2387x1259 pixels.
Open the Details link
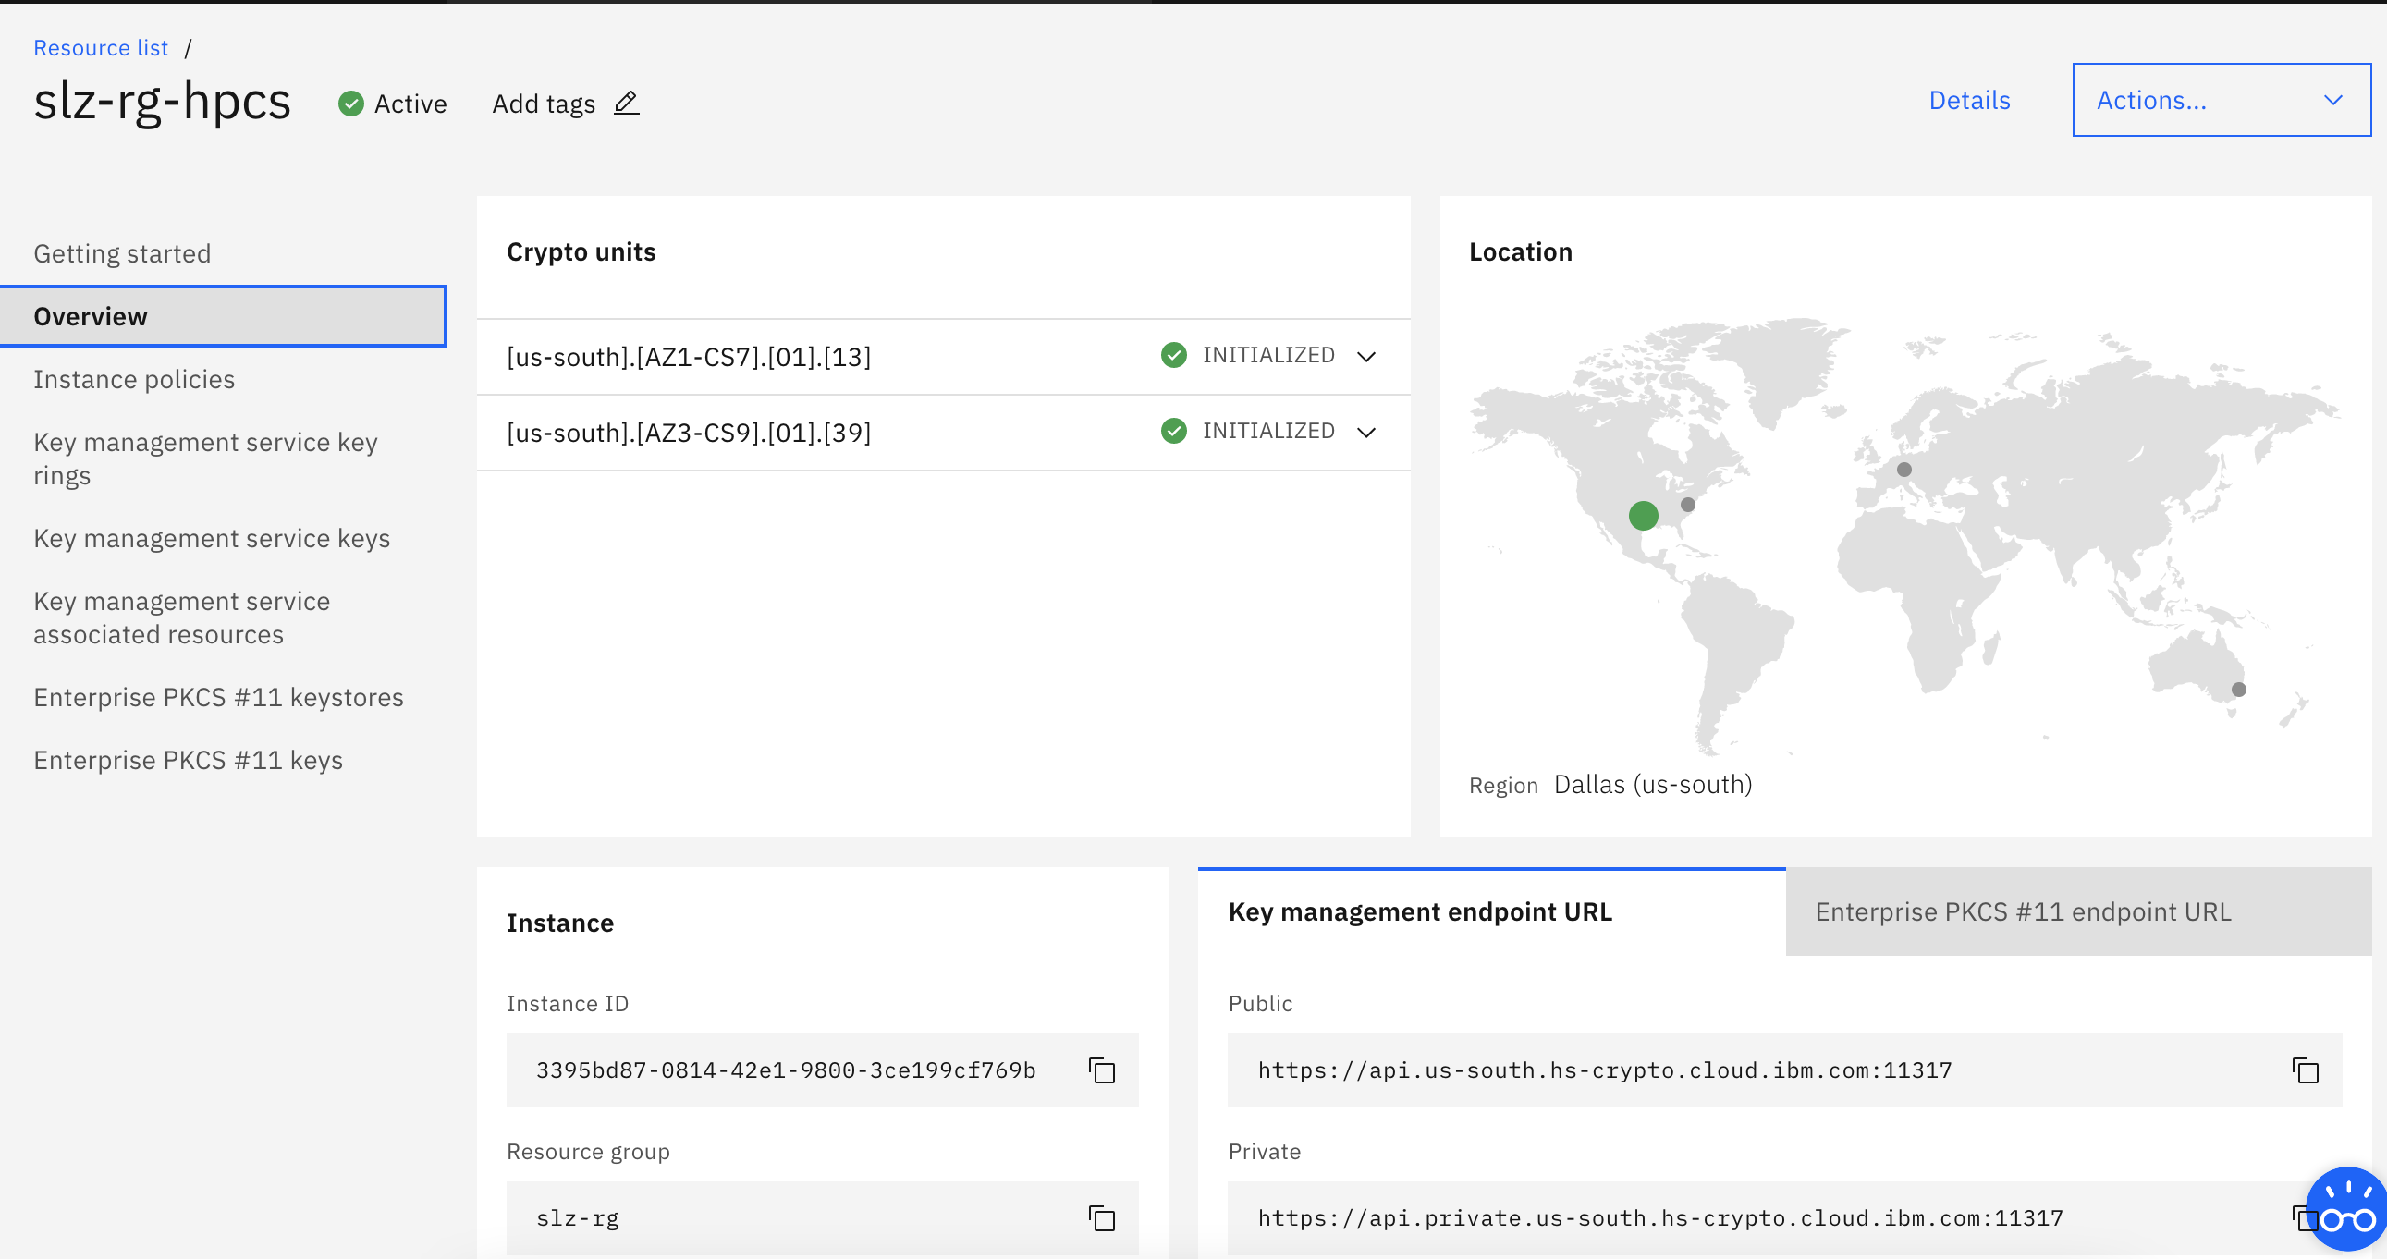1969,100
